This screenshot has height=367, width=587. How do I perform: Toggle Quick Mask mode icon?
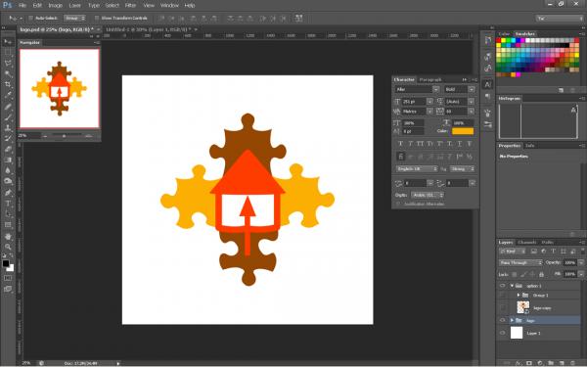8,278
